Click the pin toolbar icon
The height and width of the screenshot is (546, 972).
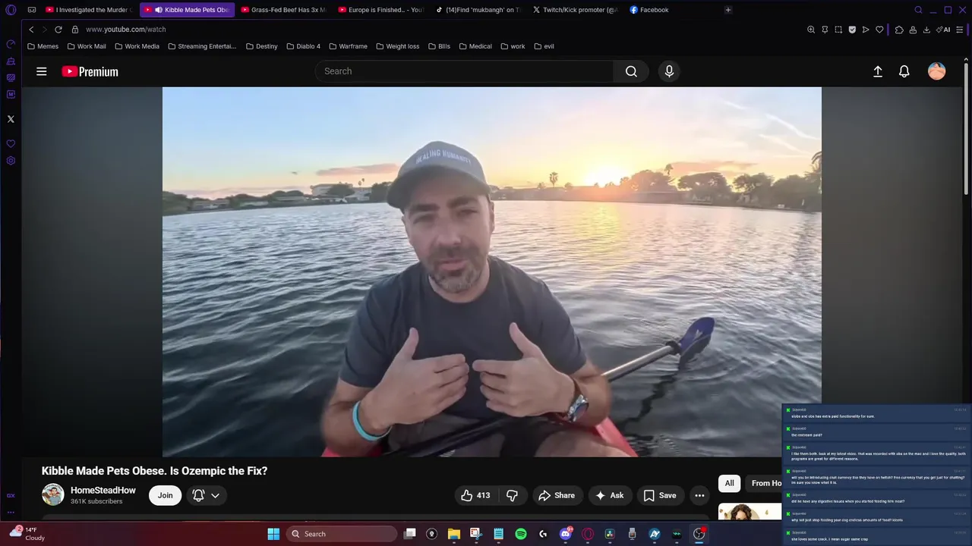click(825, 30)
